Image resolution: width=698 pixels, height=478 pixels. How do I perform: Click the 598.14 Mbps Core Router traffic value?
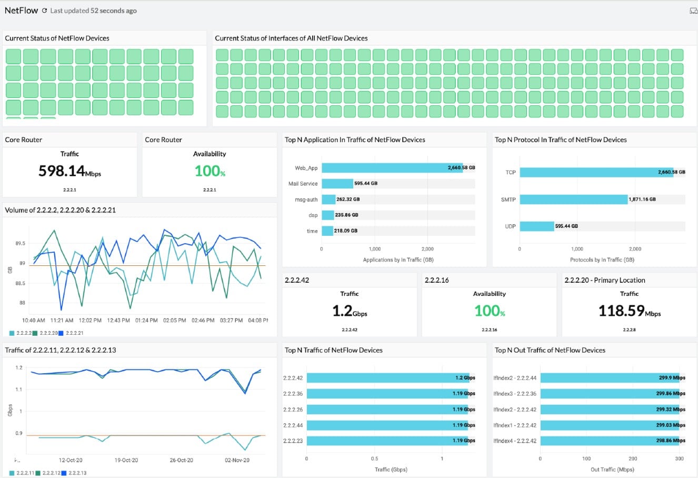69,171
